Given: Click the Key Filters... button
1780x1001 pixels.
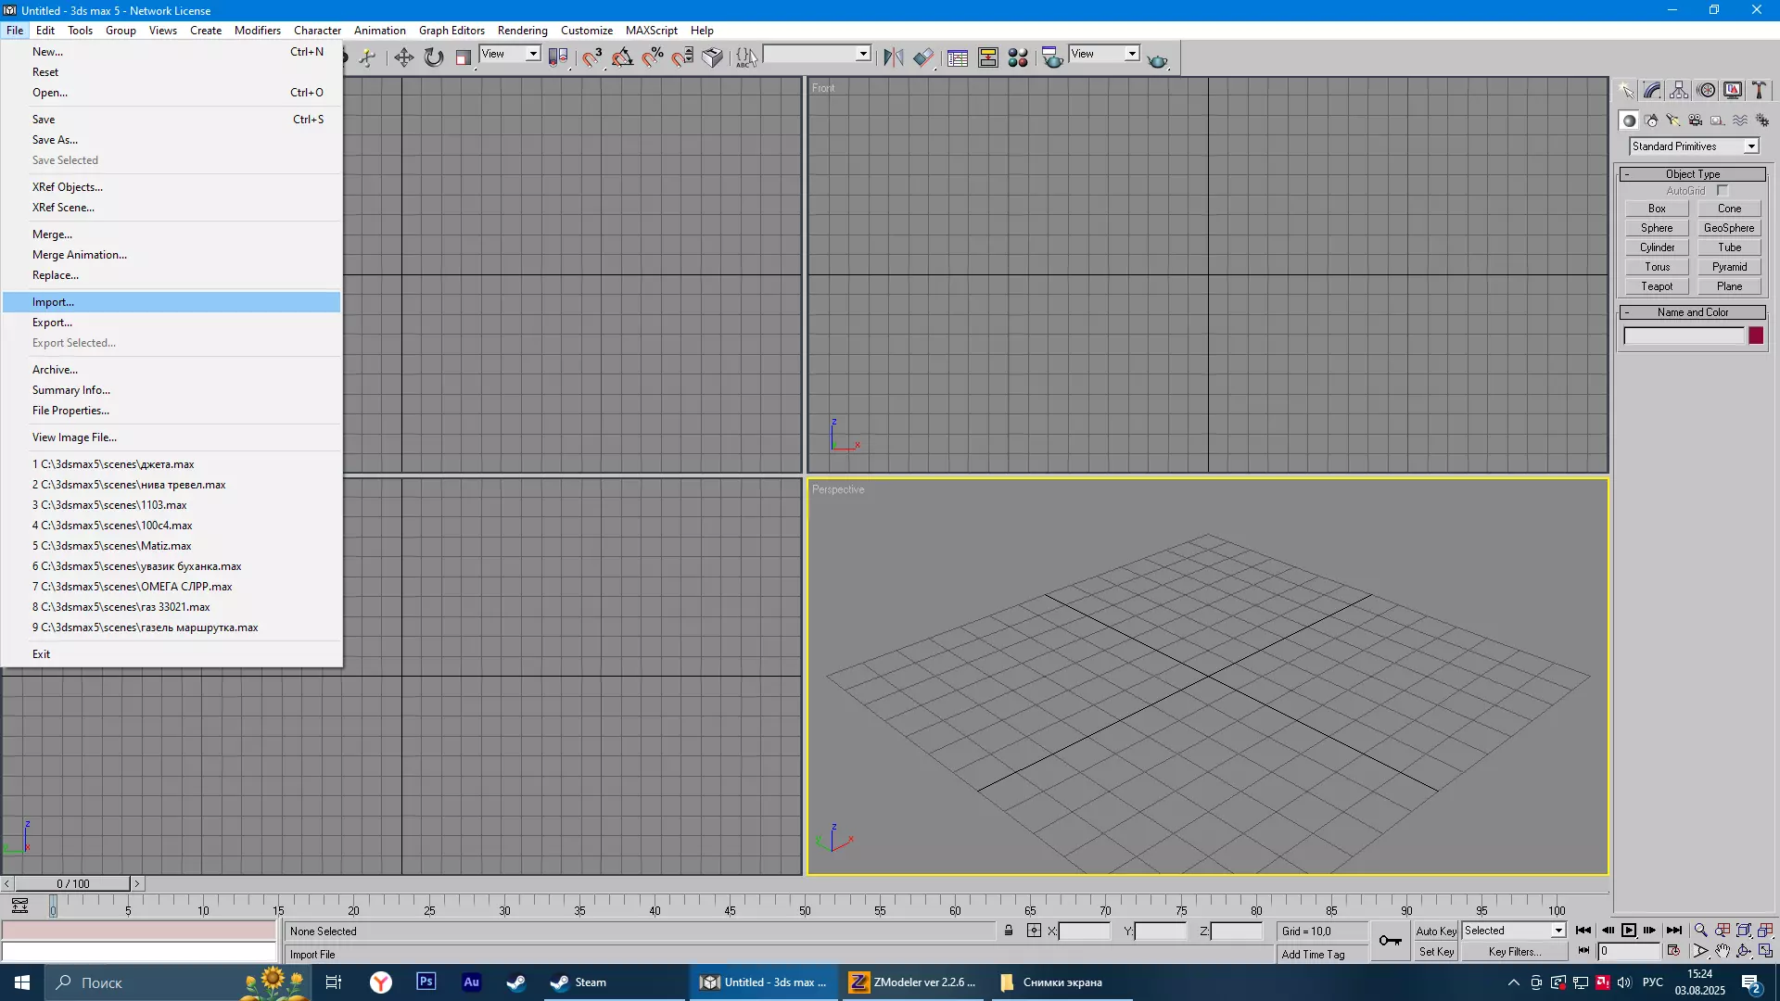Looking at the screenshot, I should coord(1514,952).
